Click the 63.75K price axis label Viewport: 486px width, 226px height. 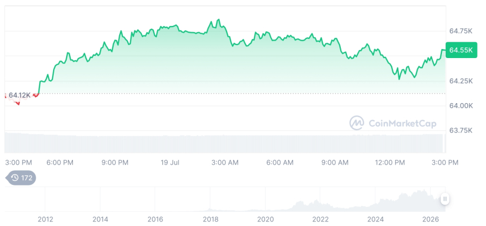(461, 130)
